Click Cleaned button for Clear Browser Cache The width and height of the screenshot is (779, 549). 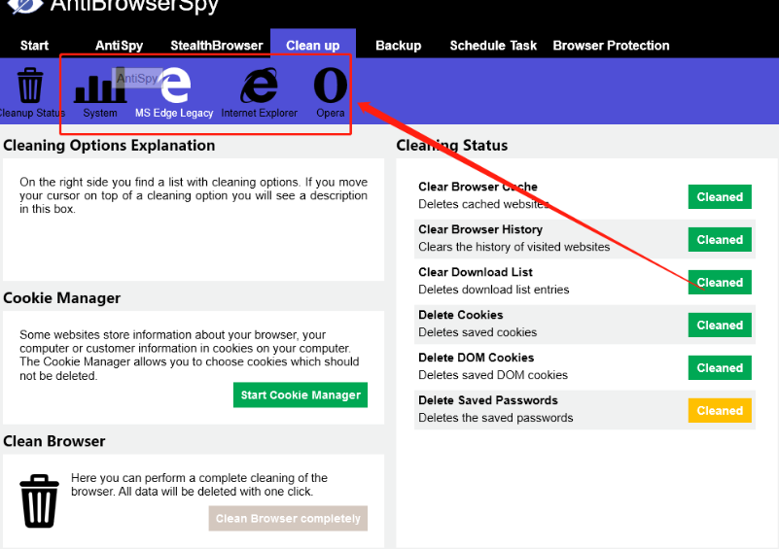[720, 197]
